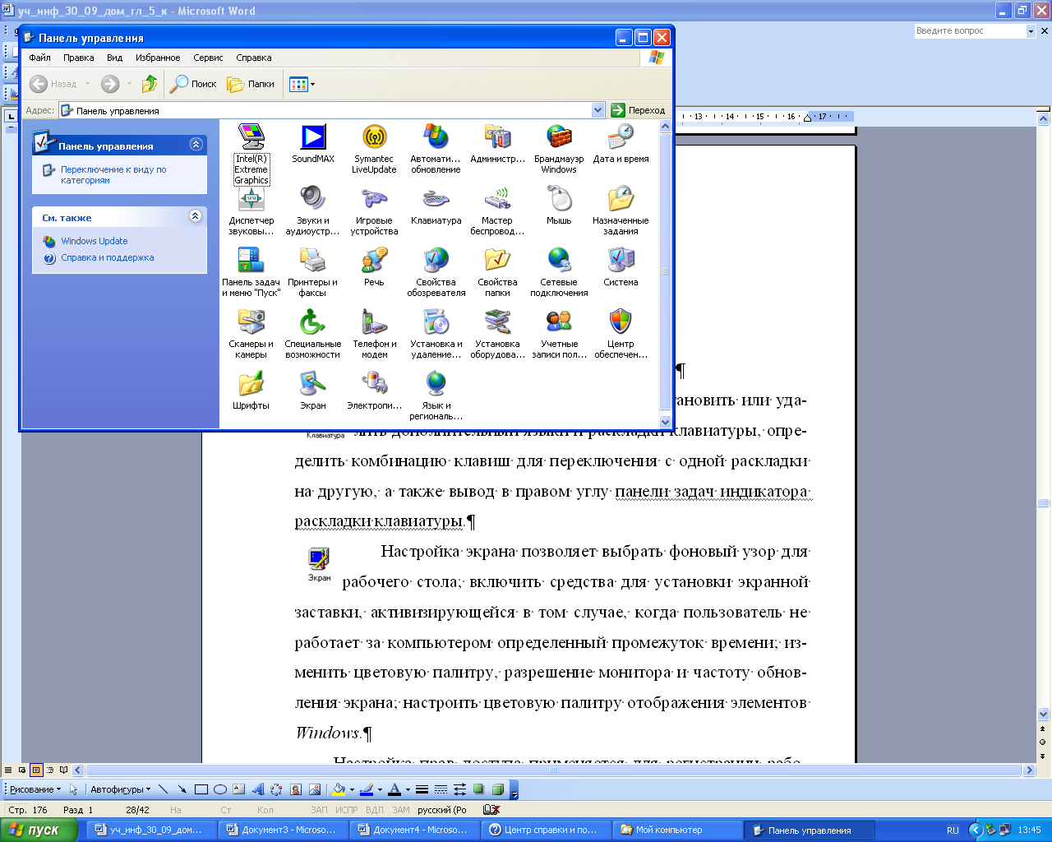Click the Word help question input field

[x=970, y=30]
